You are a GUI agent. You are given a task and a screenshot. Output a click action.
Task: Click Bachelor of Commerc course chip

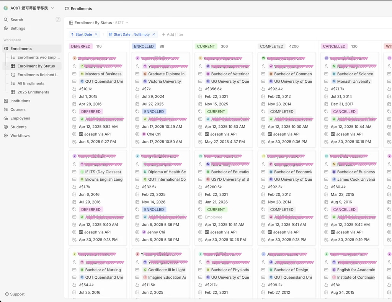click(x=291, y=74)
